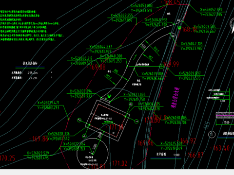The height and width of the screenshot is (175, 234).
Task: Select the north arrow symbol at right edge
Action: point(232,25)
